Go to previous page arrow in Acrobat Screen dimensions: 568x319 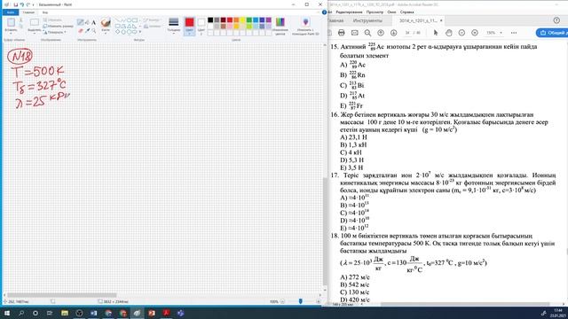click(x=381, y=33)
